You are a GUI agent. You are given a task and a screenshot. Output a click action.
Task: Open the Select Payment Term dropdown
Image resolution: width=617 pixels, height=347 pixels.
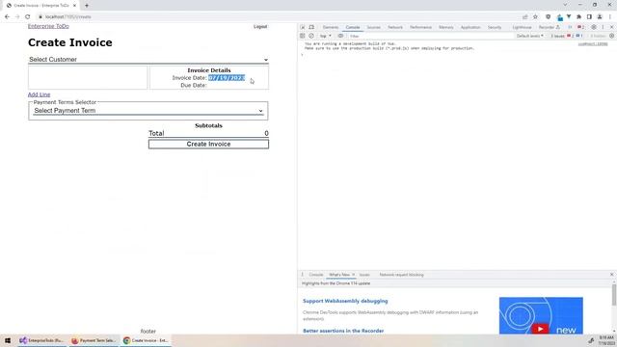pos(148,111)
